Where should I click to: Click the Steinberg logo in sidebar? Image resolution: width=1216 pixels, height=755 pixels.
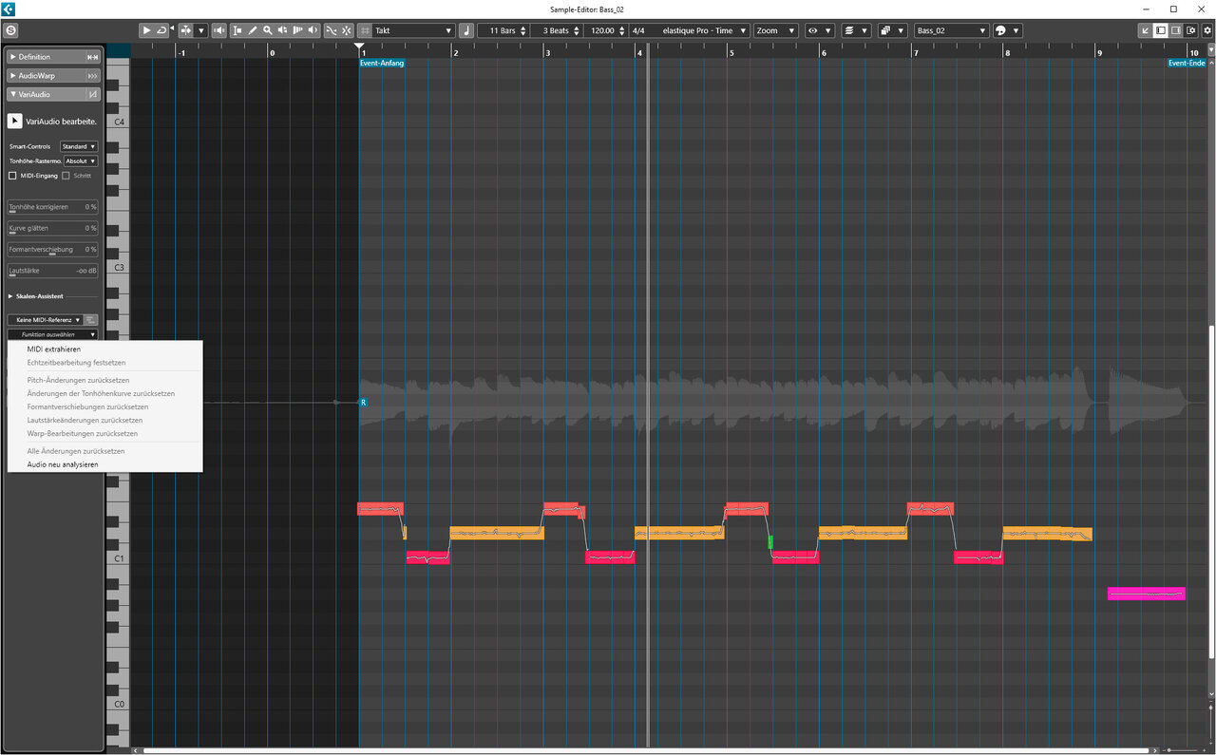[11, 30]
